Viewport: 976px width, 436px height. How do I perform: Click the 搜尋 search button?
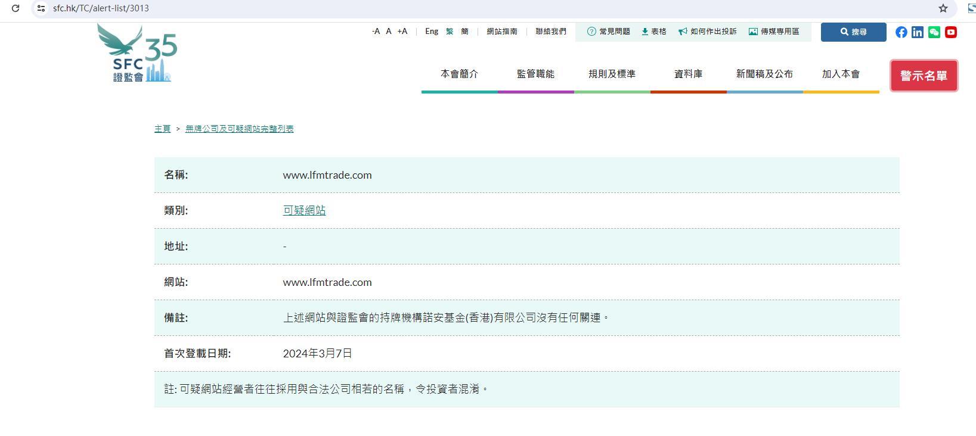pos(853,32)
